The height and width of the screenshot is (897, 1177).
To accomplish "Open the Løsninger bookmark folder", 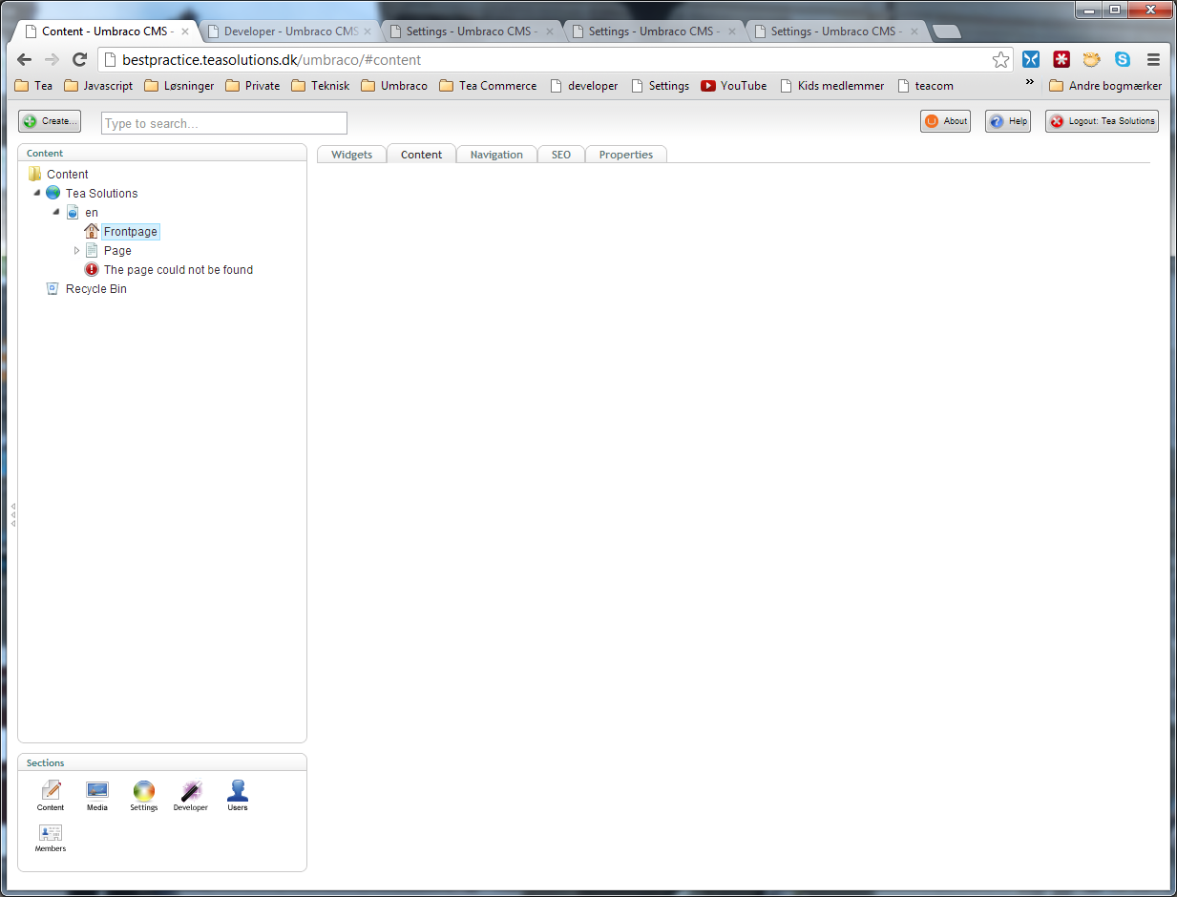I will (x=179, y=86).
